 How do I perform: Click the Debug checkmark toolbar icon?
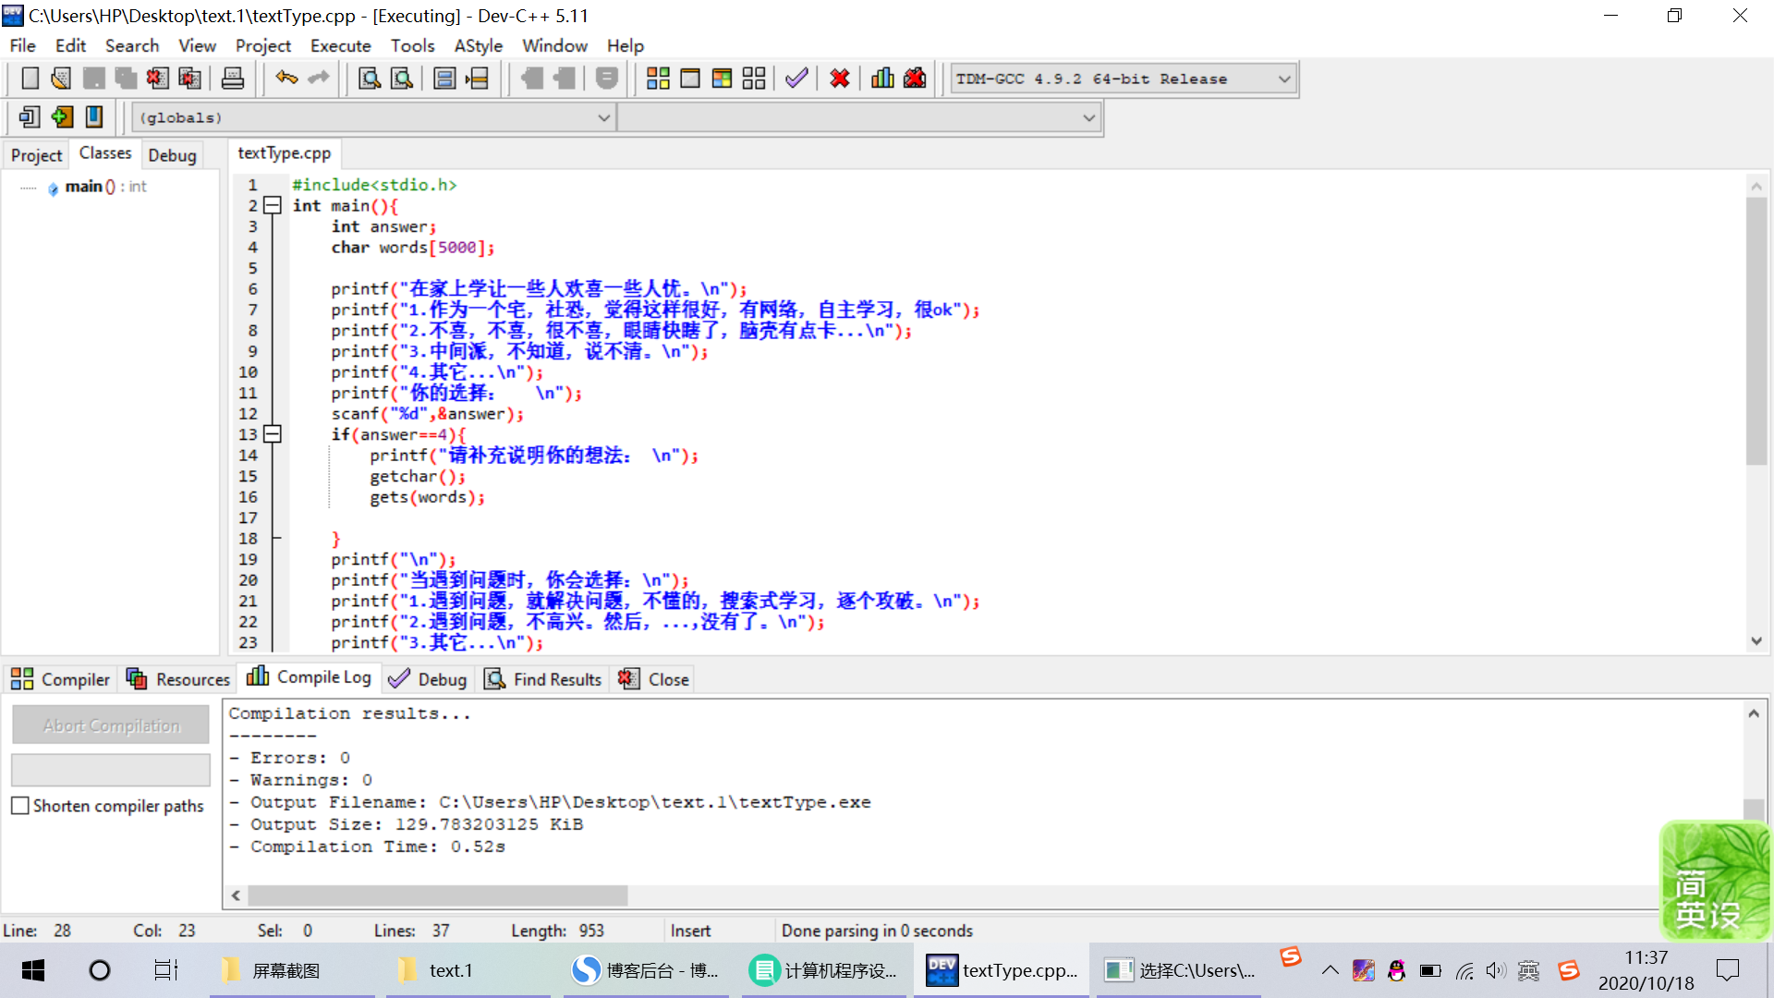pyautogui.click(x=796, y=79)
